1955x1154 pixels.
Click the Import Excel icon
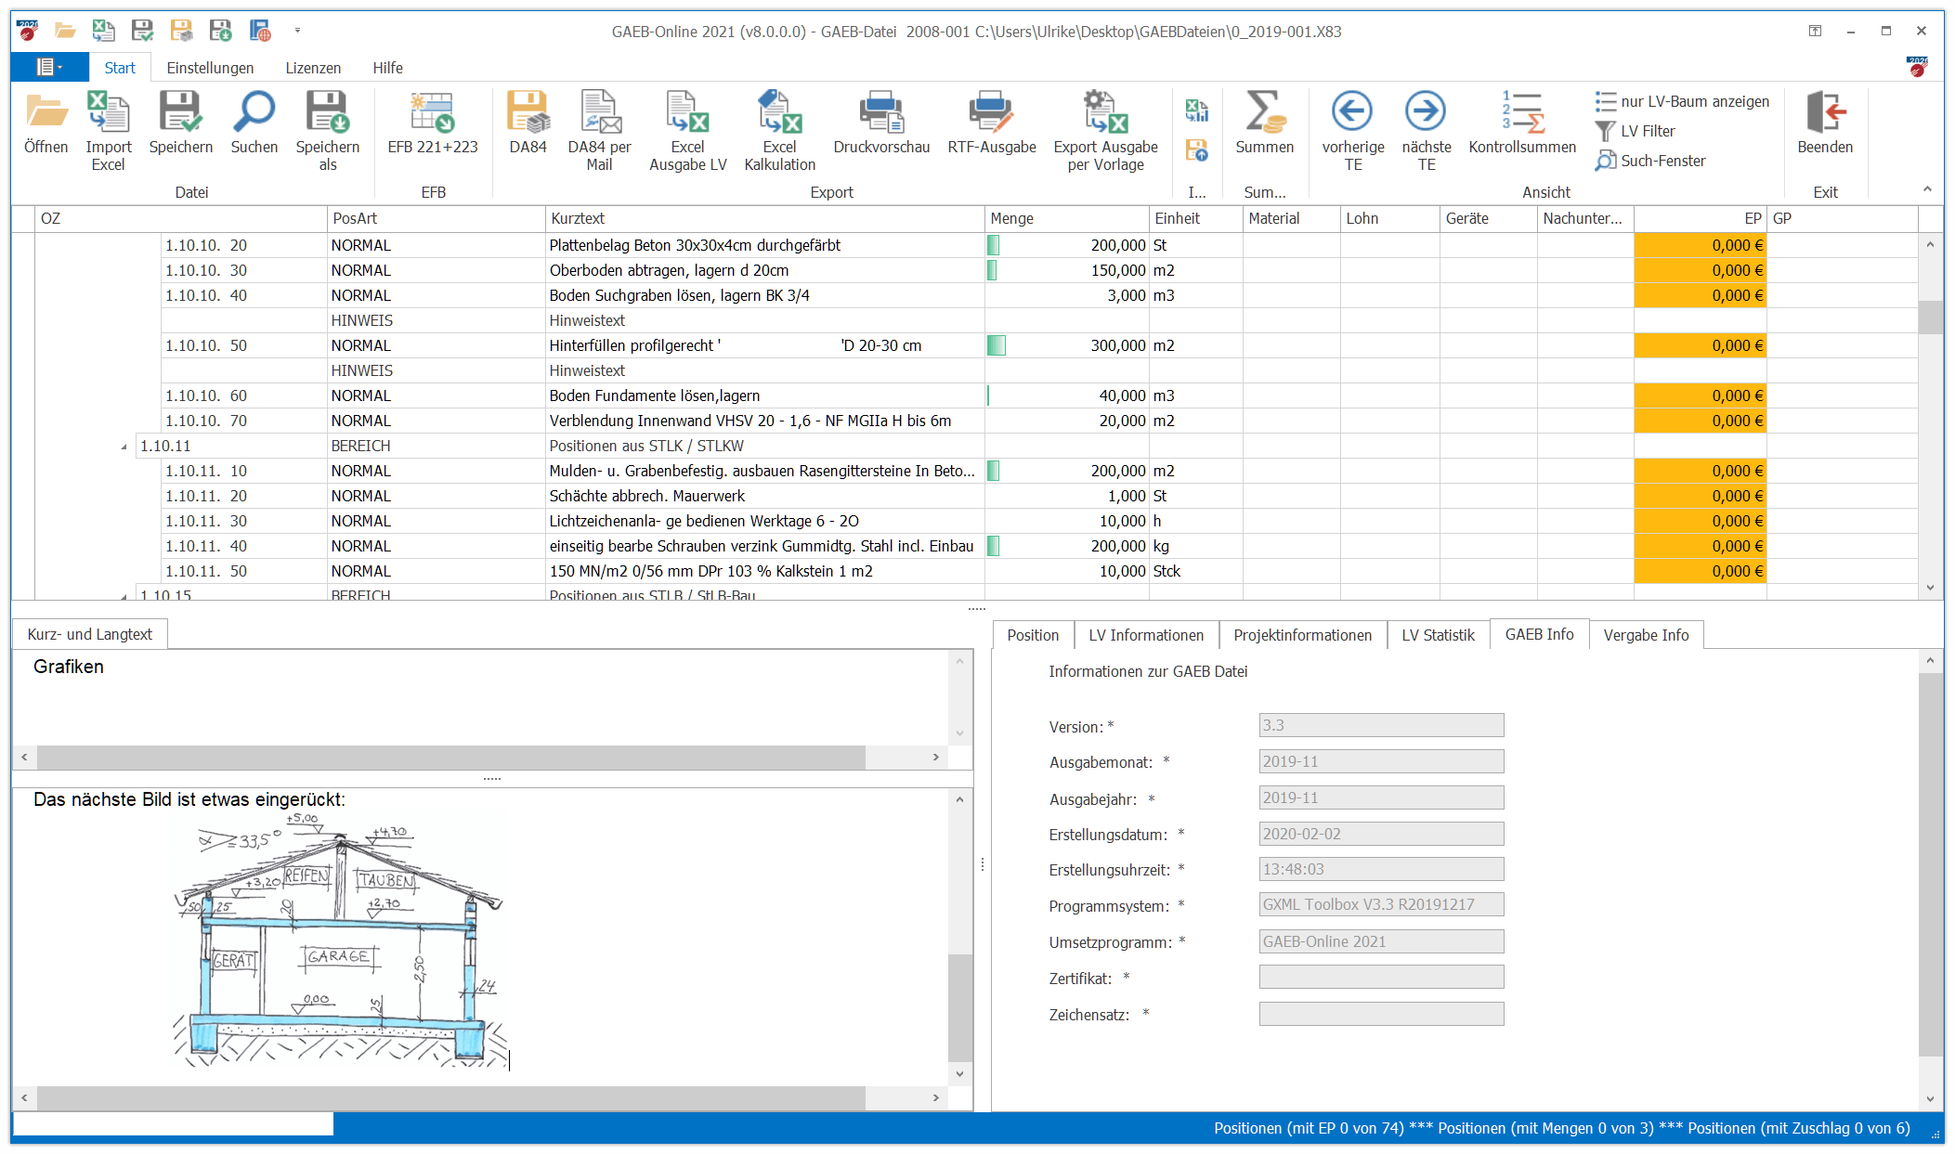tap(109, 113)
